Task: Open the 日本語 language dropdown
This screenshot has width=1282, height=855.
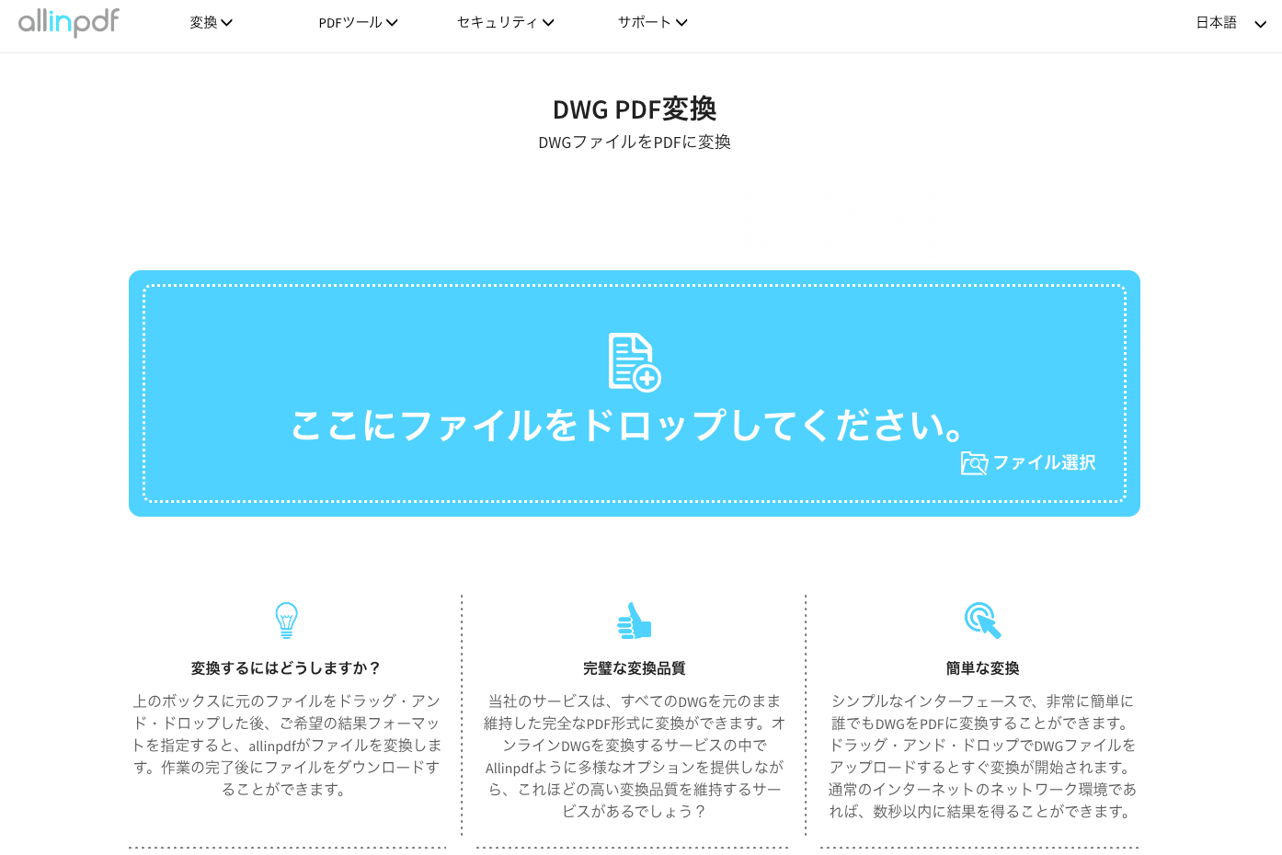Action: point(1231,23)
